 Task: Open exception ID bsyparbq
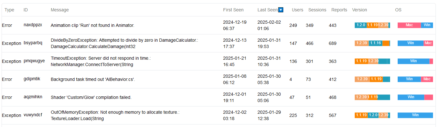point(33,43)
